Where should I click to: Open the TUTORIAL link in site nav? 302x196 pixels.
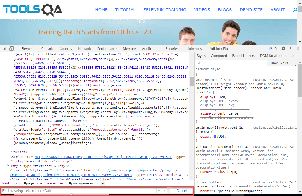pyautogui.click(x=125, y=10)
